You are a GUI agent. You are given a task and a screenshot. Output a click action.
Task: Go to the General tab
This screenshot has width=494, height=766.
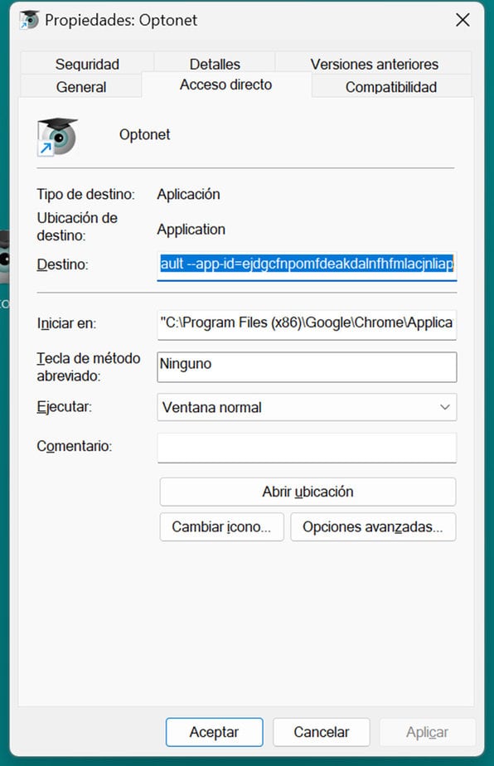pos(81,86)
